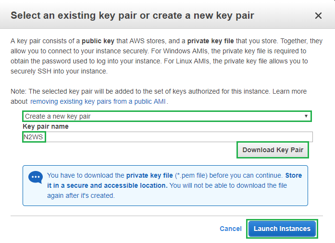This screenshot has height=243, width=335.
Task: Click the dialog title heading text
Action: (x=132, y=15)
